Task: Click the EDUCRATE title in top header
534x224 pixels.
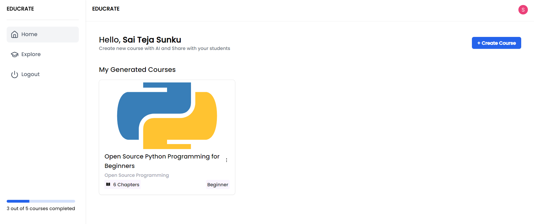Action: coord(106,9)
